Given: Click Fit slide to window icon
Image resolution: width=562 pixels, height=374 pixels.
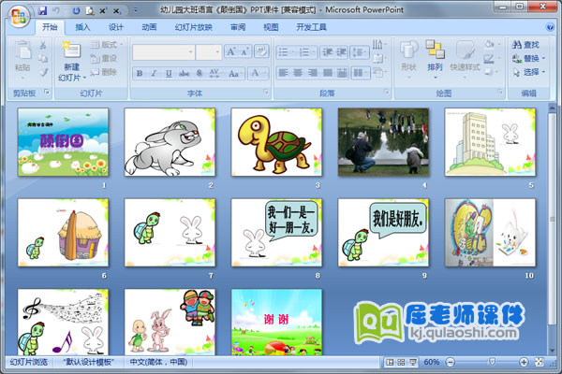Looking at the screenshot, I should [x=540, y=362].
